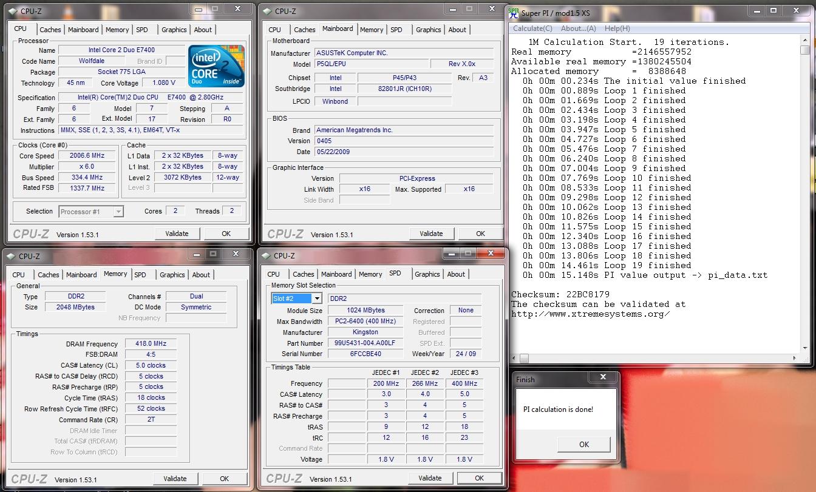816x492 pixels.
Task: Click the Memory CPU-Z window title icon
Action: click(x=11, y=256)
